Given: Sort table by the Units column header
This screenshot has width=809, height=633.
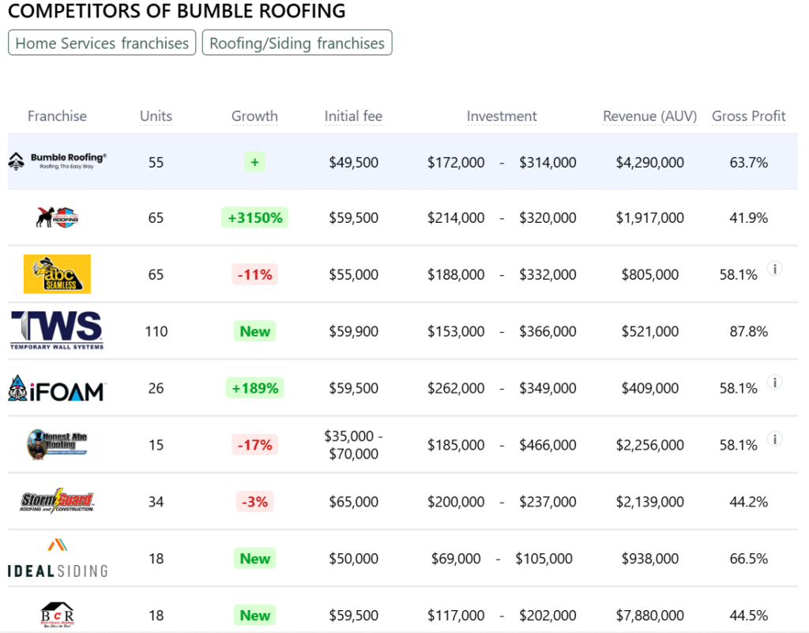Looking at the screenshot, I should pyautogui.click(x=156, y=116).
